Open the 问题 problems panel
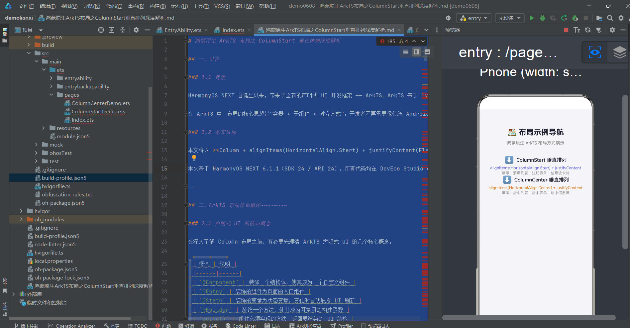The width and height of the screenshot is (630, 328). click(x=163, y=326)
